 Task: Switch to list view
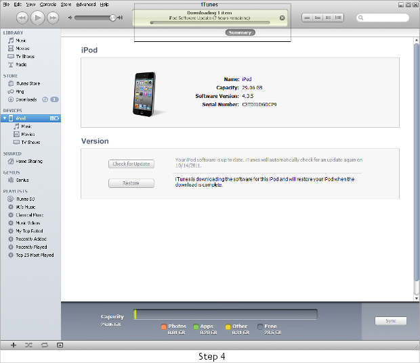coord(308,18)
